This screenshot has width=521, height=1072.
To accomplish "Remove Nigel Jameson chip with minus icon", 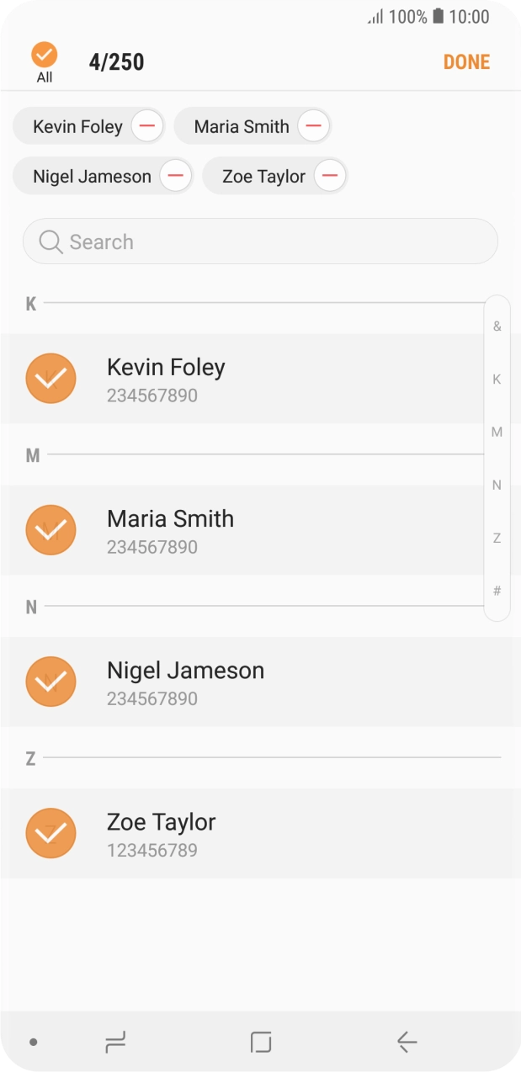I will pyautogui.click(x=175, y=177).
